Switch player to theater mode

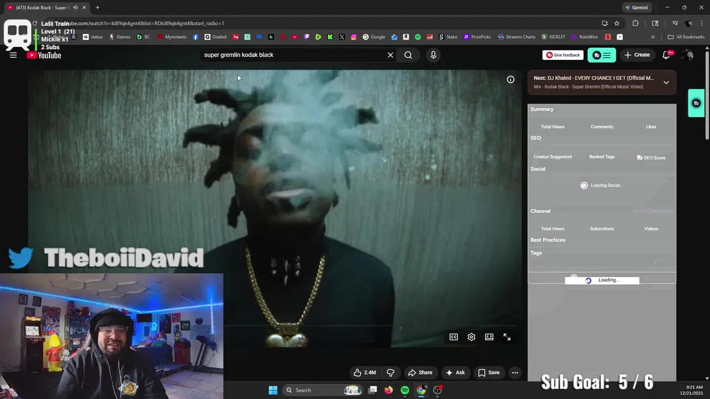click(x=489, y=337)
